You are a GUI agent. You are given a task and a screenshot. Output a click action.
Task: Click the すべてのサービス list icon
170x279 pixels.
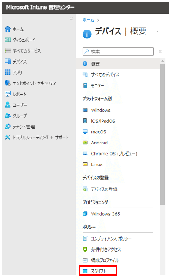coord(8,51)
